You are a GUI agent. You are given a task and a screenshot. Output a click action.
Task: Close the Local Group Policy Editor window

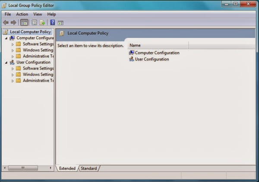(248, 4)
